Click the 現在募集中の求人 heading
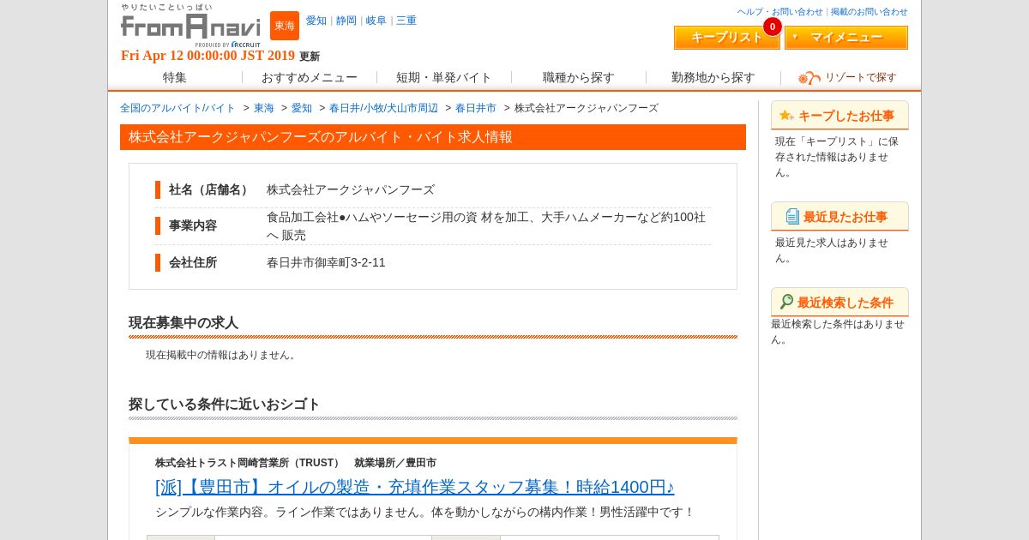Screen dimensions: 1029x540 point(184,323)
